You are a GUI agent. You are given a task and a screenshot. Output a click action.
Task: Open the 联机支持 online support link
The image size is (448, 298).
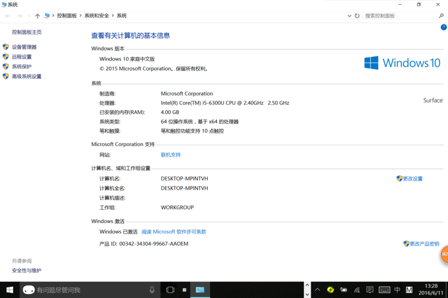pyautogui.click(x=171, y=155)
